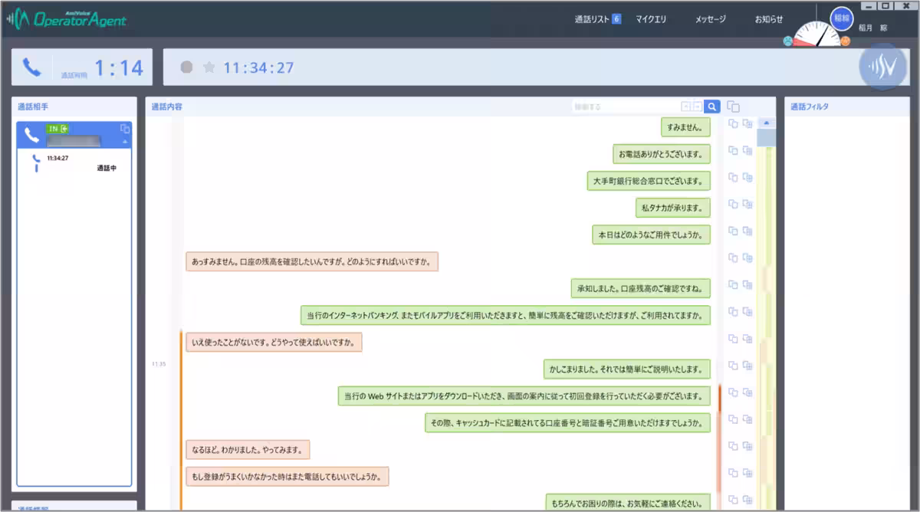This screenshot has height=512, width=920.
Task: Click the previous search result arrow
Action: pos(686,107)
